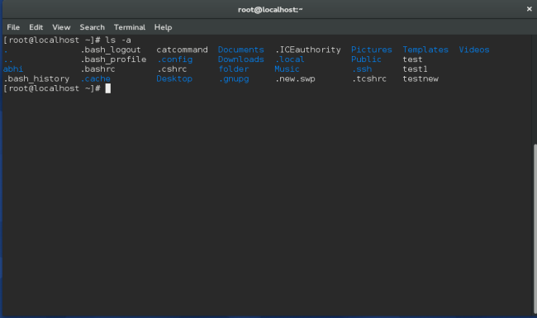
Task: Click the vertical scrollbar thumb
Action: coord(535,229)
